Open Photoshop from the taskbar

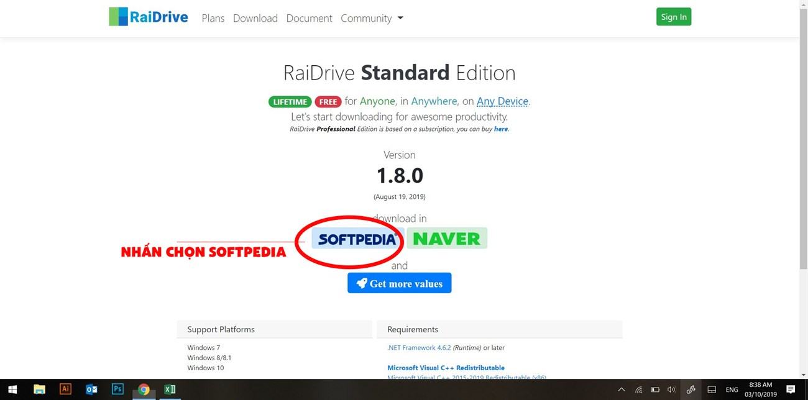[x=117, y=389]
